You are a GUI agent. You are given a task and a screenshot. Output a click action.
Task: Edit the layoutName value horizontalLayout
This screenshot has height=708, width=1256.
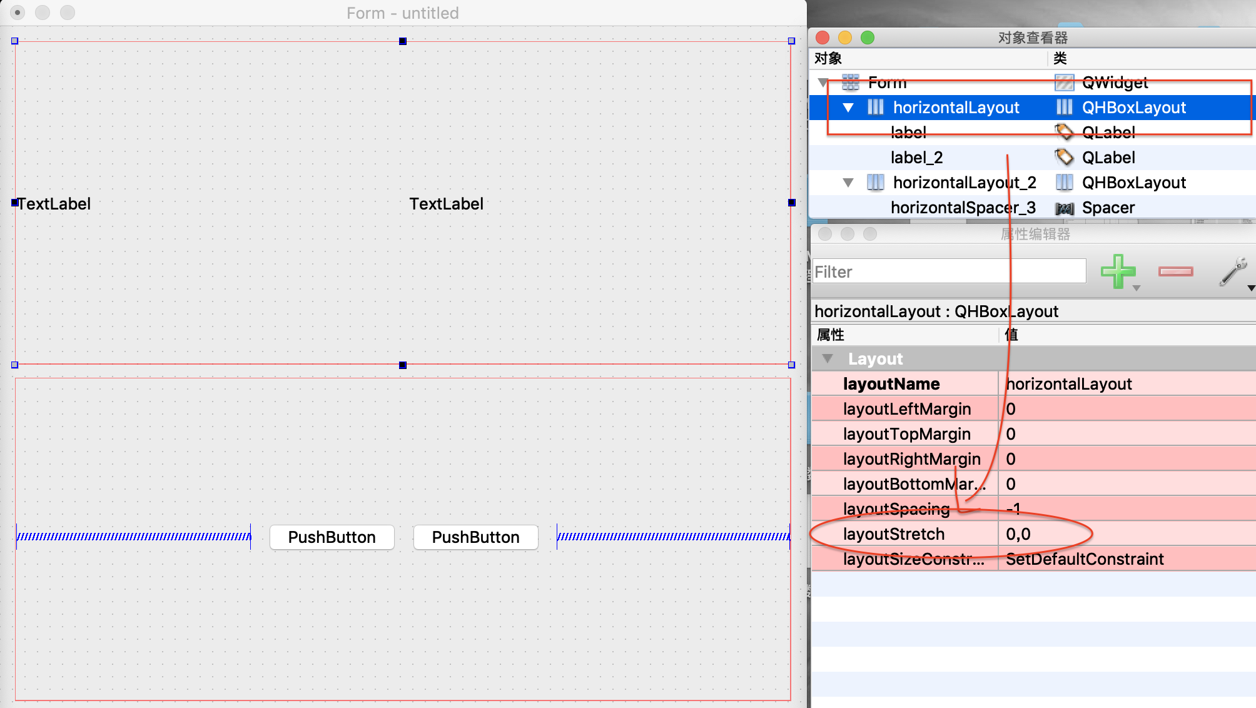[x=1127, y=384]
